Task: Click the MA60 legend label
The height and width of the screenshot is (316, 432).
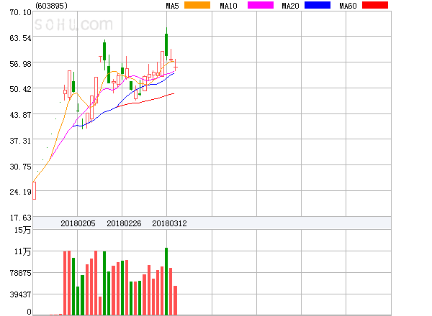Action: tap(348, 6)
